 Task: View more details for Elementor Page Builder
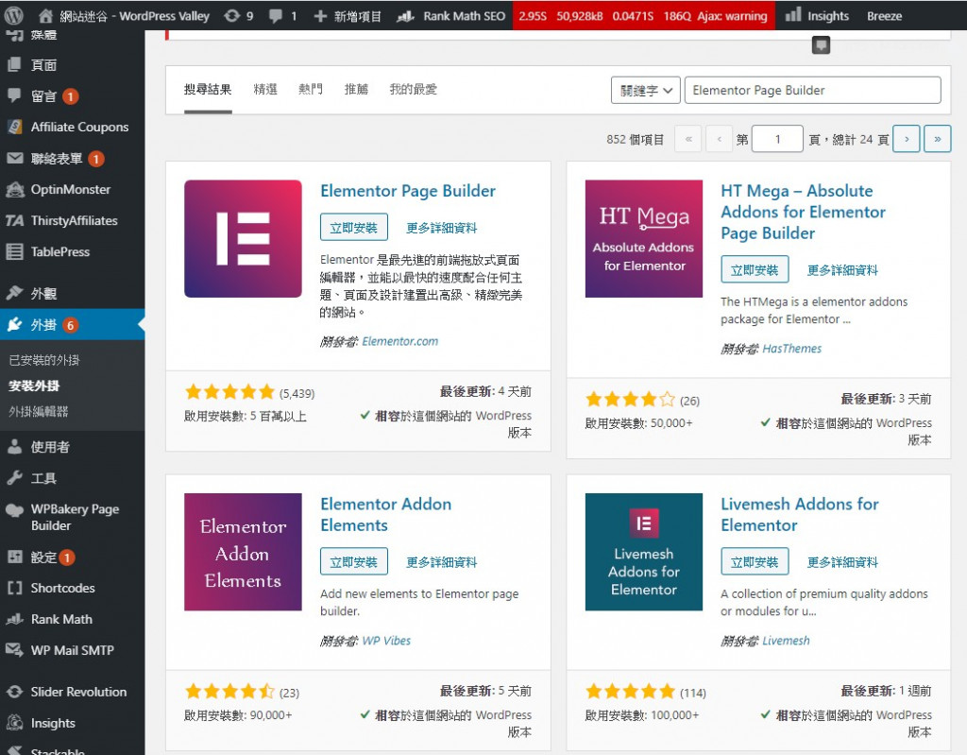[x=442, y=228]
